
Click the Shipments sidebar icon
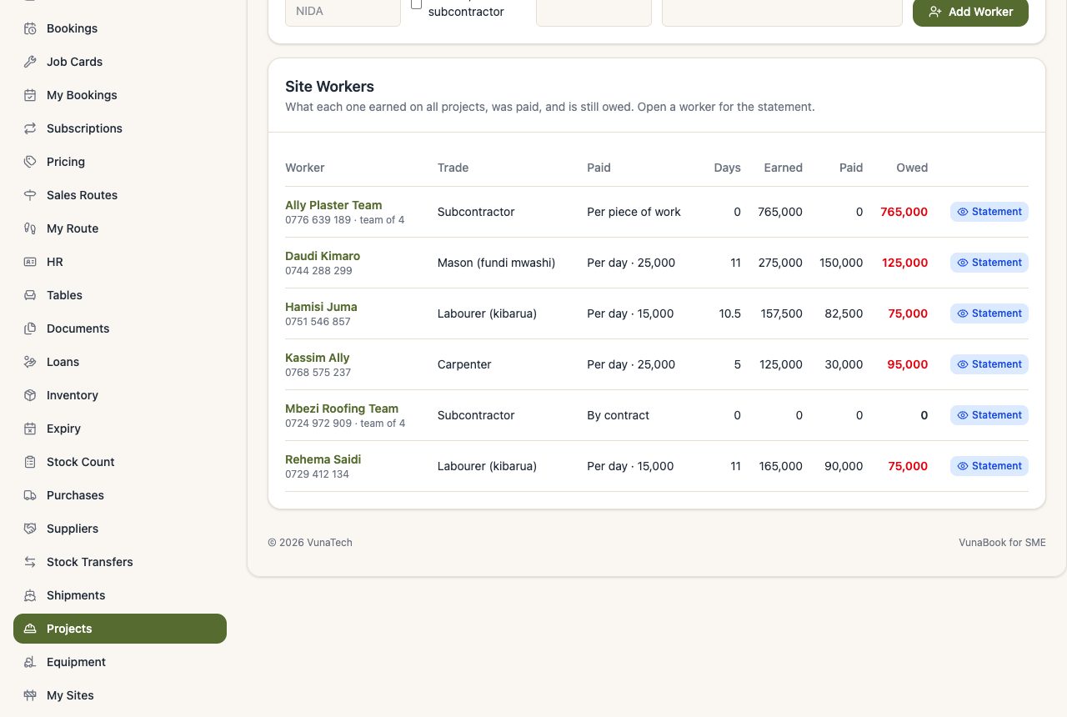click(30, 595)
